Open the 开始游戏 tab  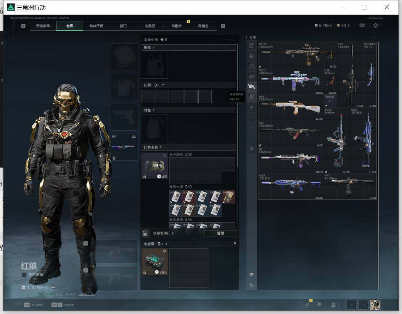click(x=43, y=26)
